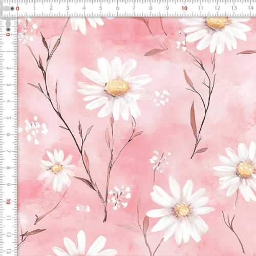Click the red 10 on the left ruler
Viewport: 256px width, 256px height.
[x=8, y=202]
